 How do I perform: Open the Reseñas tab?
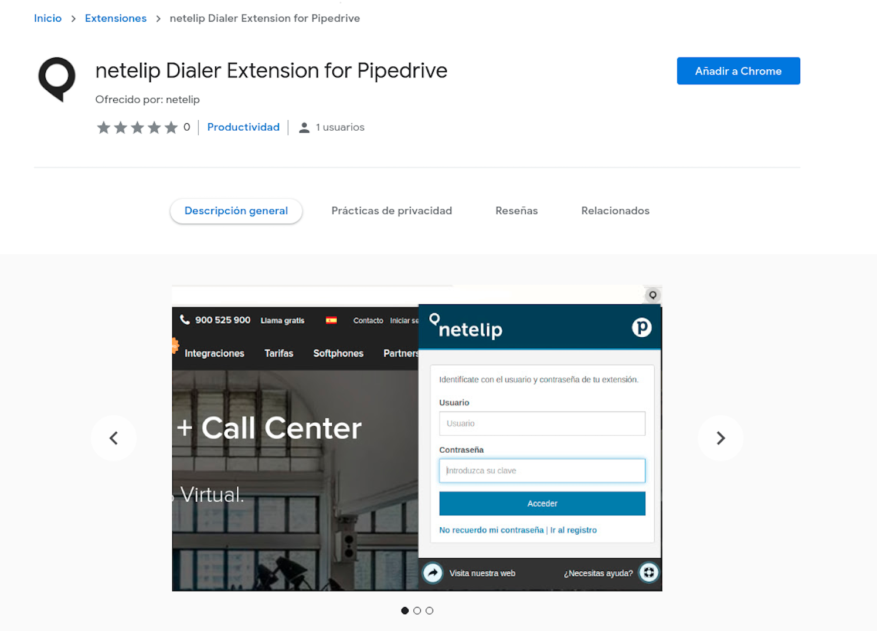(x=516, y=211)
